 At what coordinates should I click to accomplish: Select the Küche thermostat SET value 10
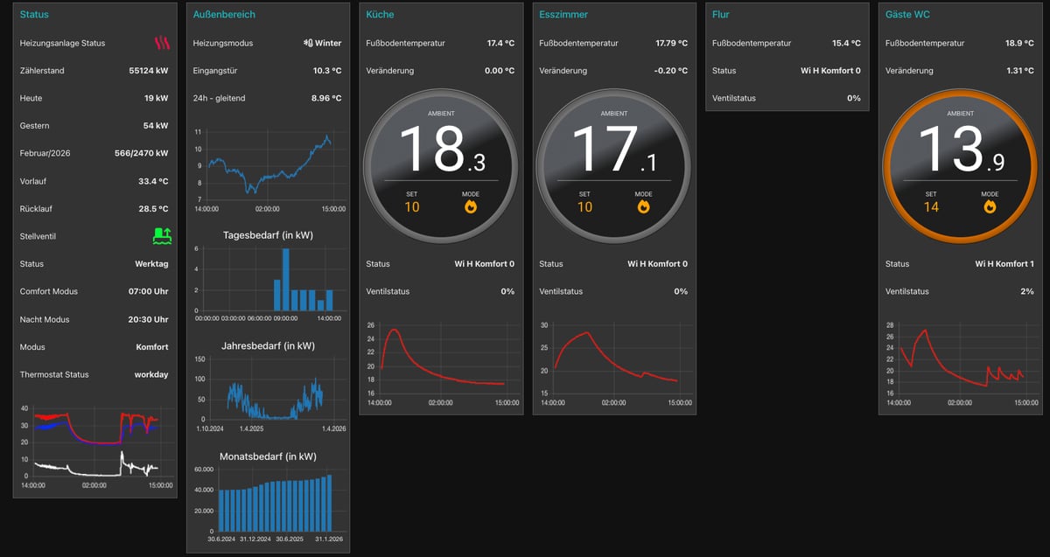click(x=412, y=207)
